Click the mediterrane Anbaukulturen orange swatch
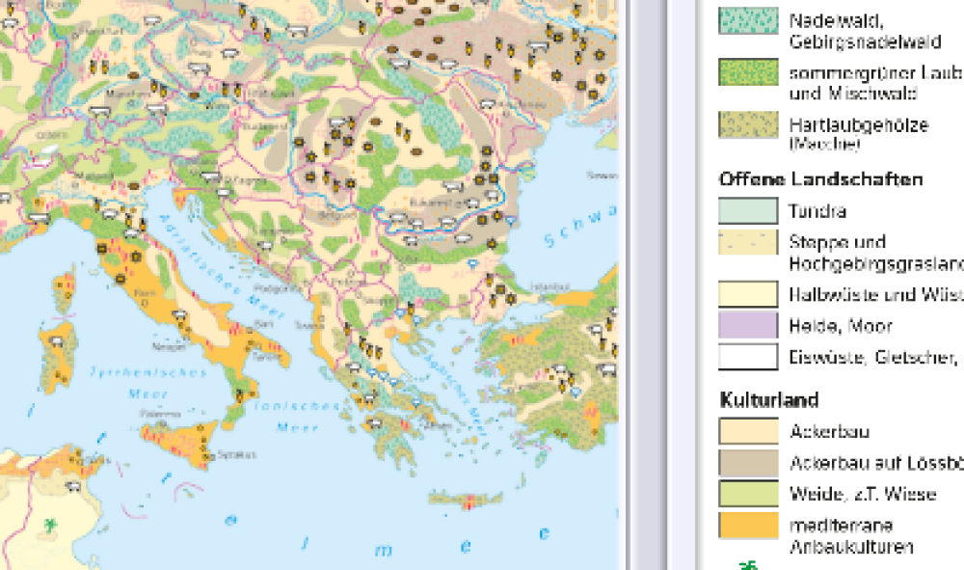Image resolution: width=964 pixels, height=570 pixels. tap(748, 526)
